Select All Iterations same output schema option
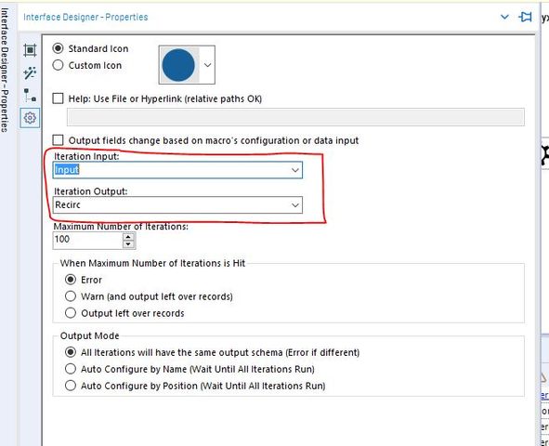Viewport: 549px width, 446px height. 71,352
